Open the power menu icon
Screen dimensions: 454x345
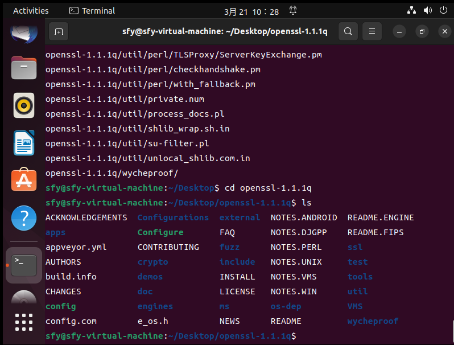[443, 10]
